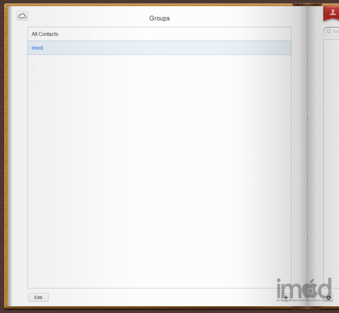This screenshot has width=339, height=313.
Task: Click the All Contacts text label
Action: (x=45, y=34)
